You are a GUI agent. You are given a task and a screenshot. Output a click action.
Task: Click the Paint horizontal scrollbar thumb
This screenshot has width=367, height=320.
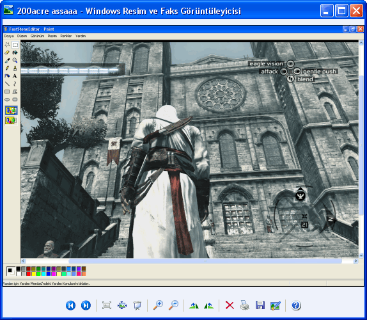click(x=205, y=260)
